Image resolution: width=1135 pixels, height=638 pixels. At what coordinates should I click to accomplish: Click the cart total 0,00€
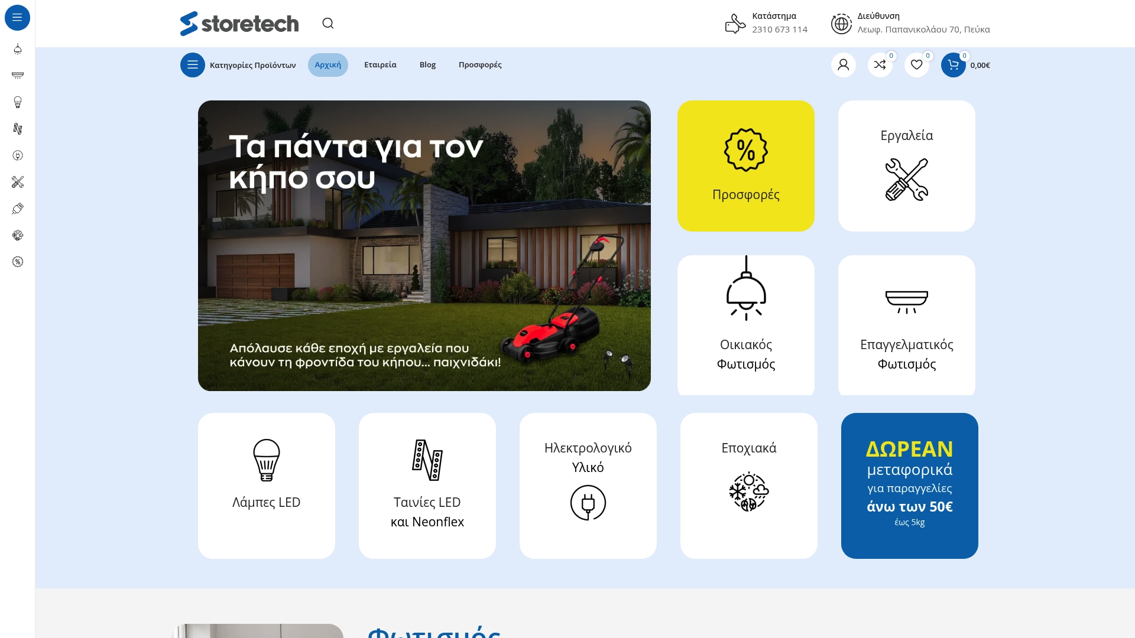(x=980, y=66)
